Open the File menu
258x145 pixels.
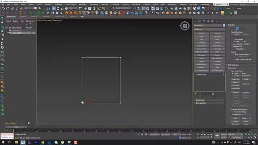pyautogui.click(x=3, y=4)
